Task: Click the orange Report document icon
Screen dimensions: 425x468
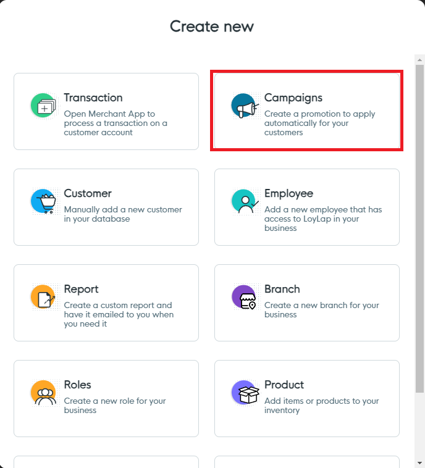Action: coord(43,297)
